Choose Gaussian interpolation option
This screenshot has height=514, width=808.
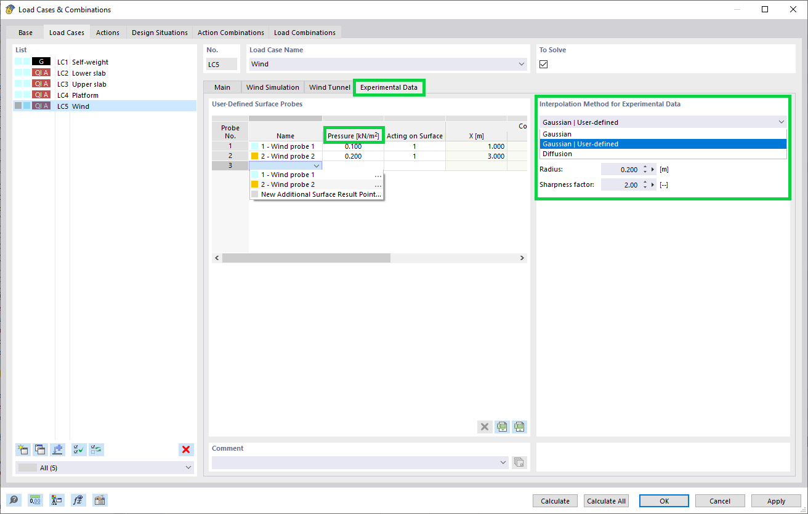click(663, 134)
